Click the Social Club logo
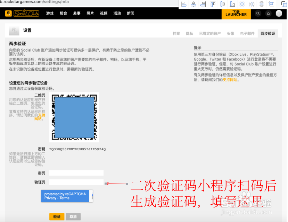This screenshot has width=288, height=222. (26, 14)
